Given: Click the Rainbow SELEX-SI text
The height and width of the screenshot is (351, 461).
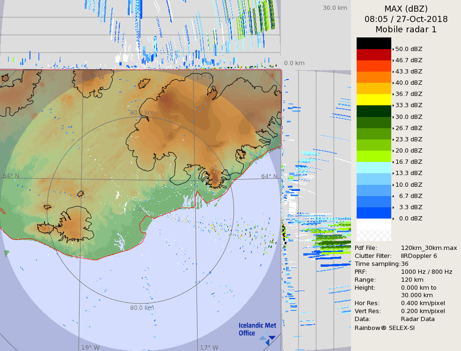Looking at the screenshot, I should (x=384, y=328).
